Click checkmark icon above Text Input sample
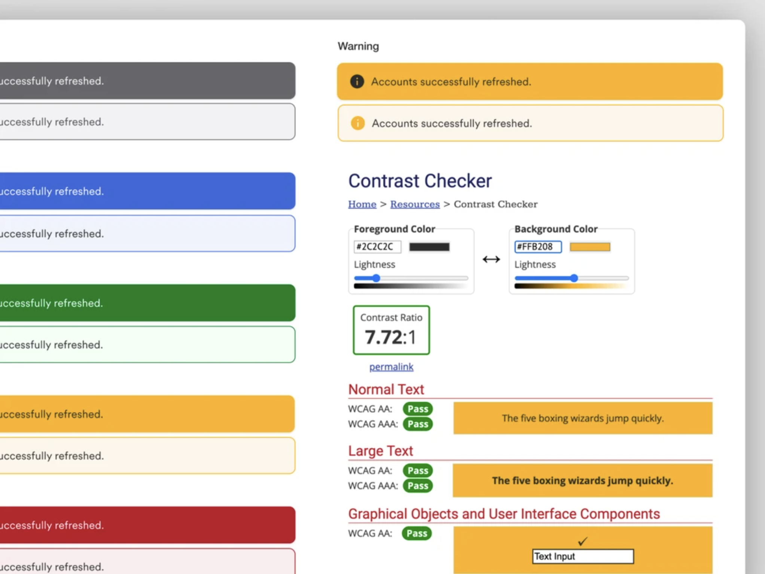Viewport: 765px width, 574px height. click(x=582, y=541)
